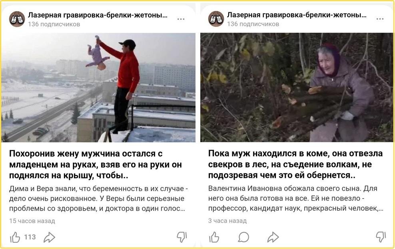The width and height of the screenshot is (395, 249).
Task: Open three-dot menu on right post
Action: pyautogui.click(x=380, y=19)
